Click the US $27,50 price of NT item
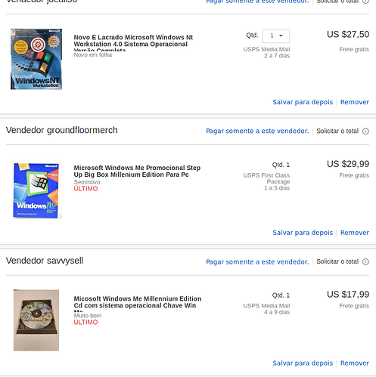This screenshot has height=377, width=376. coord(348,34)
